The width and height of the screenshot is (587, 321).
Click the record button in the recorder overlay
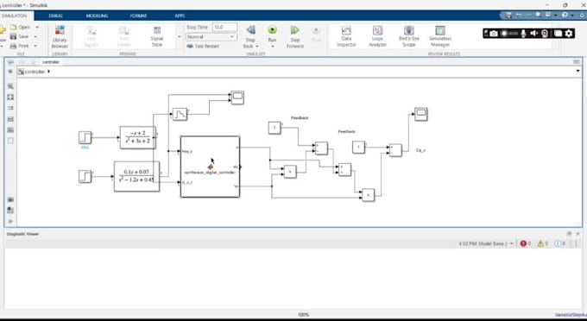pos(504,34)
